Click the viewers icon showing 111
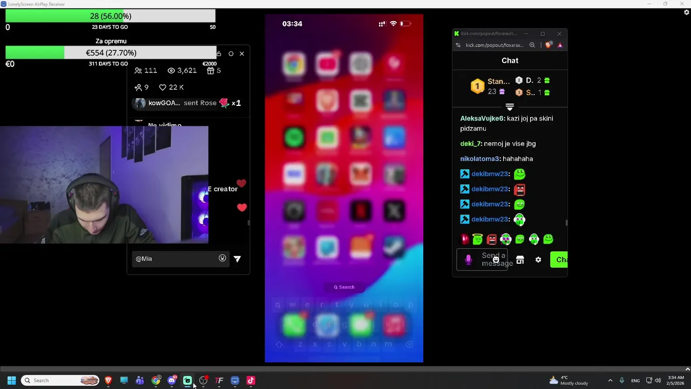The height and width of the screenshot is (389, 691). tap(138, 71)
